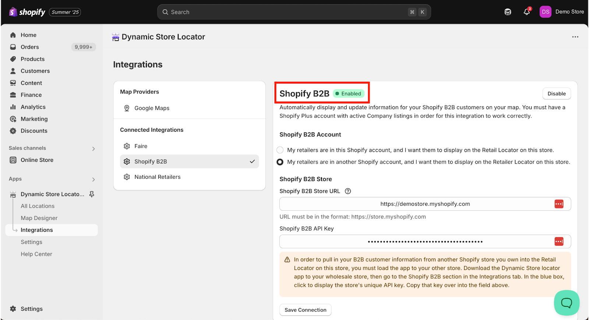Click the Settings gear icon at bottom

(x=13, y=309)
